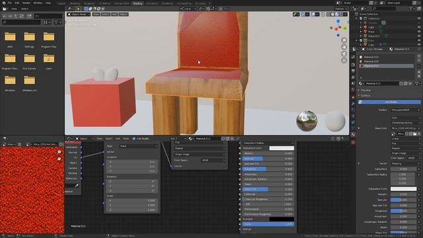Toggle visibility of Collection in outliner

coord(419,19)
